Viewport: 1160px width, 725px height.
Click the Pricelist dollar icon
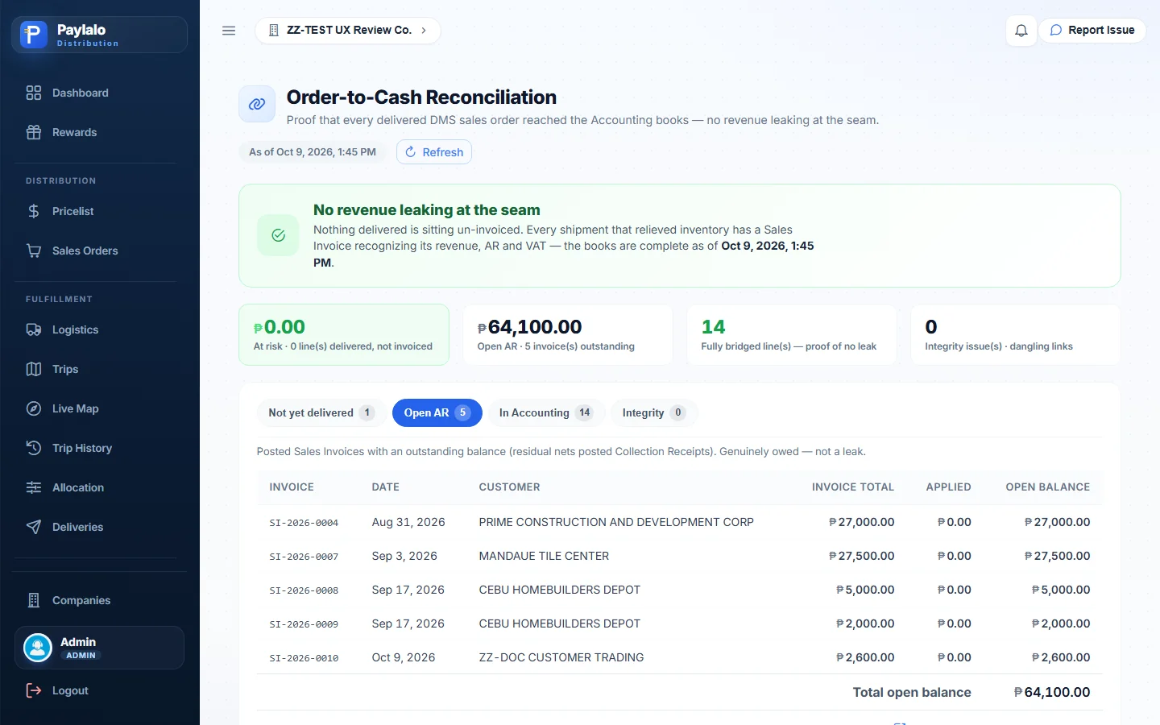click(x=34, y=211)
